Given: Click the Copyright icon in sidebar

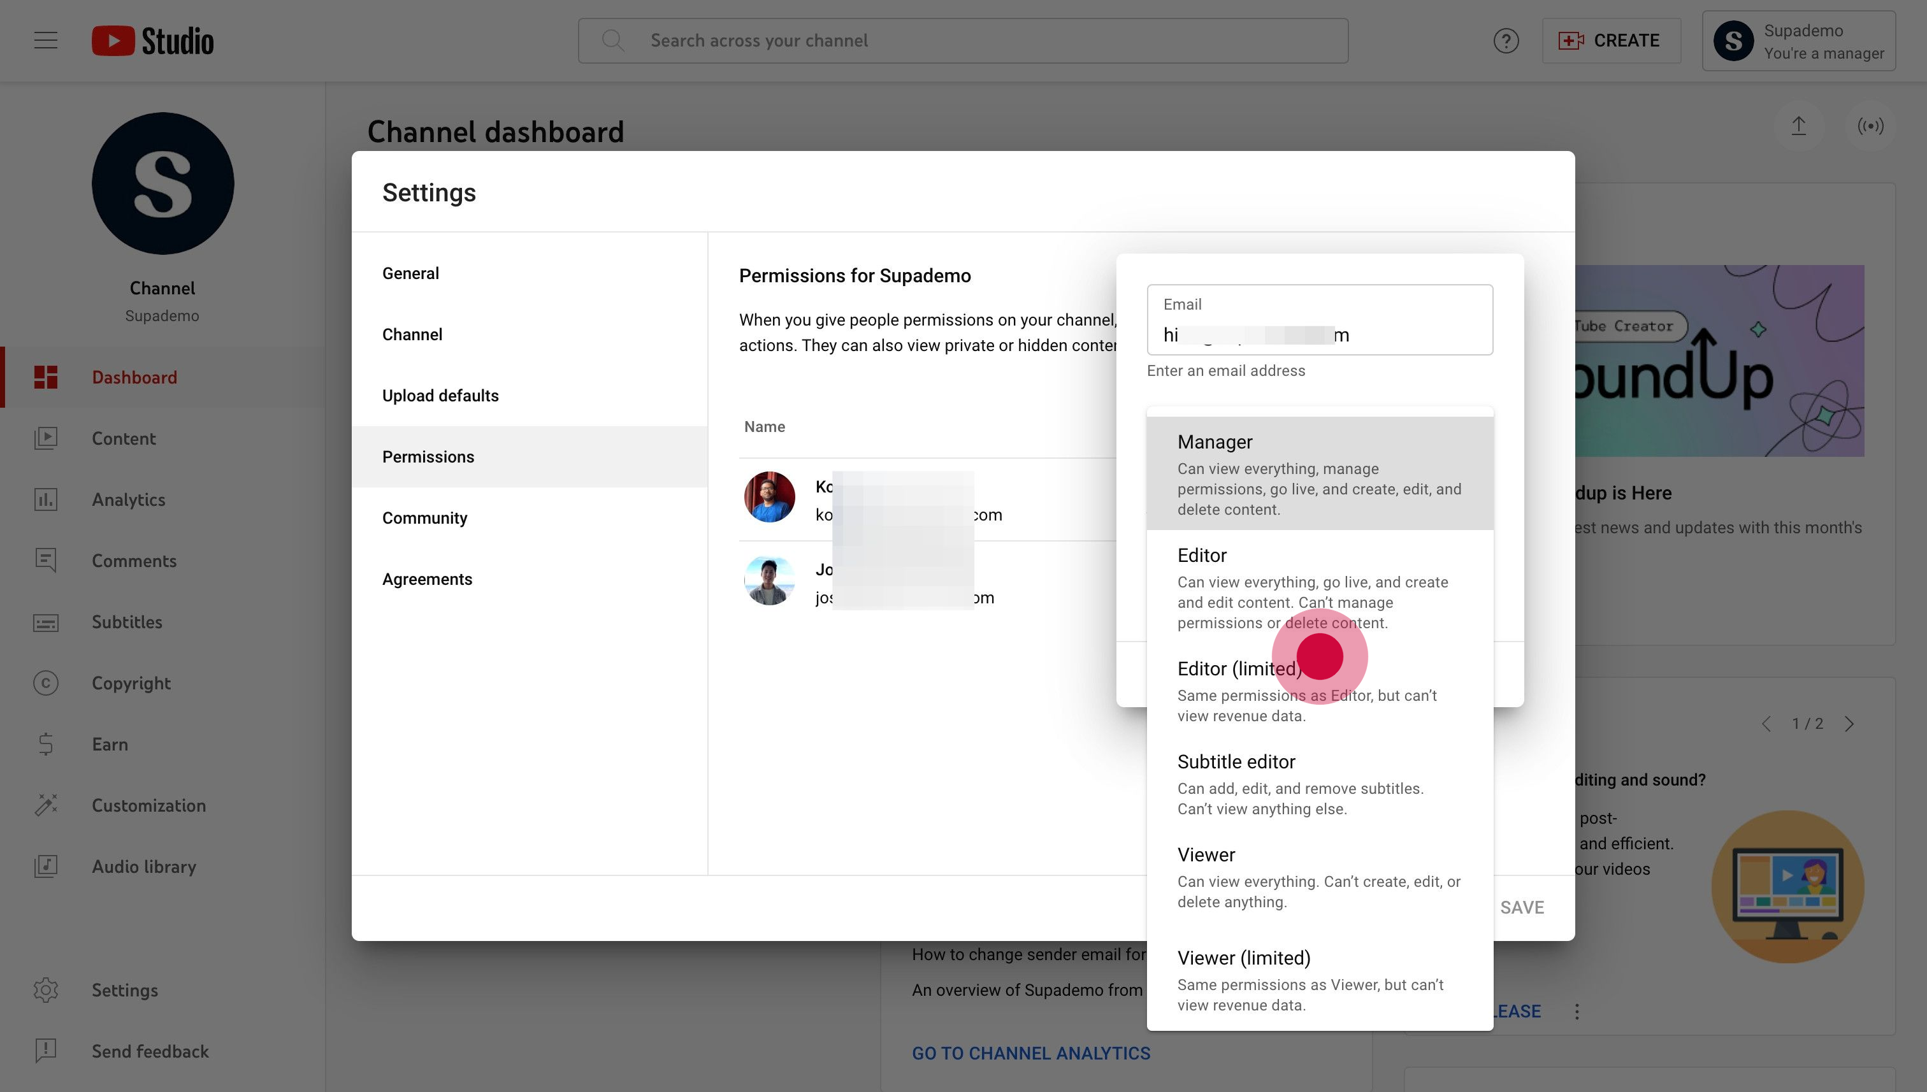Looking at the screenshot, I should click(x=46, y=683).
